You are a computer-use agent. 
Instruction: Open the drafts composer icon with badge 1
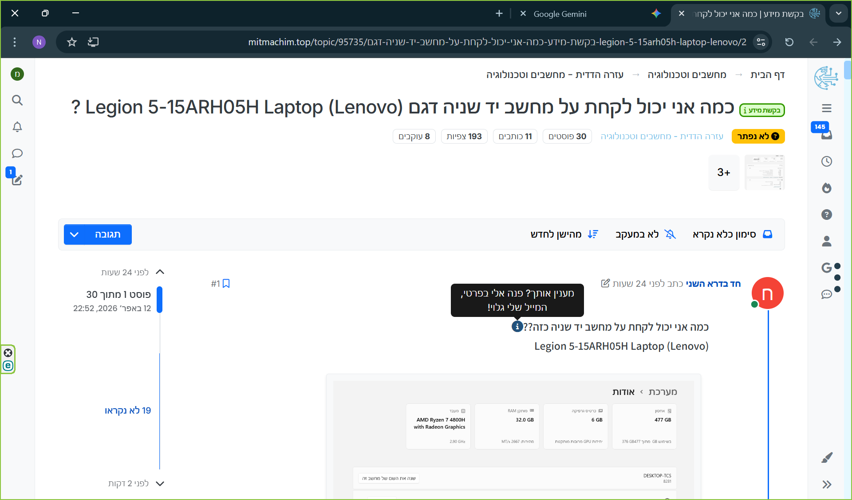click(17, 180)
